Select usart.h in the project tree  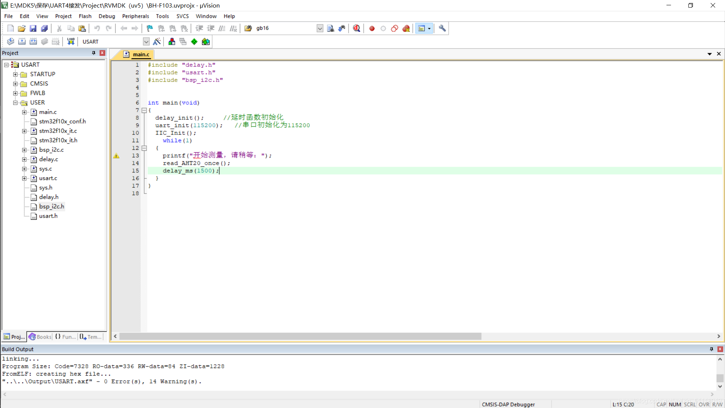(x=48, y=216)
